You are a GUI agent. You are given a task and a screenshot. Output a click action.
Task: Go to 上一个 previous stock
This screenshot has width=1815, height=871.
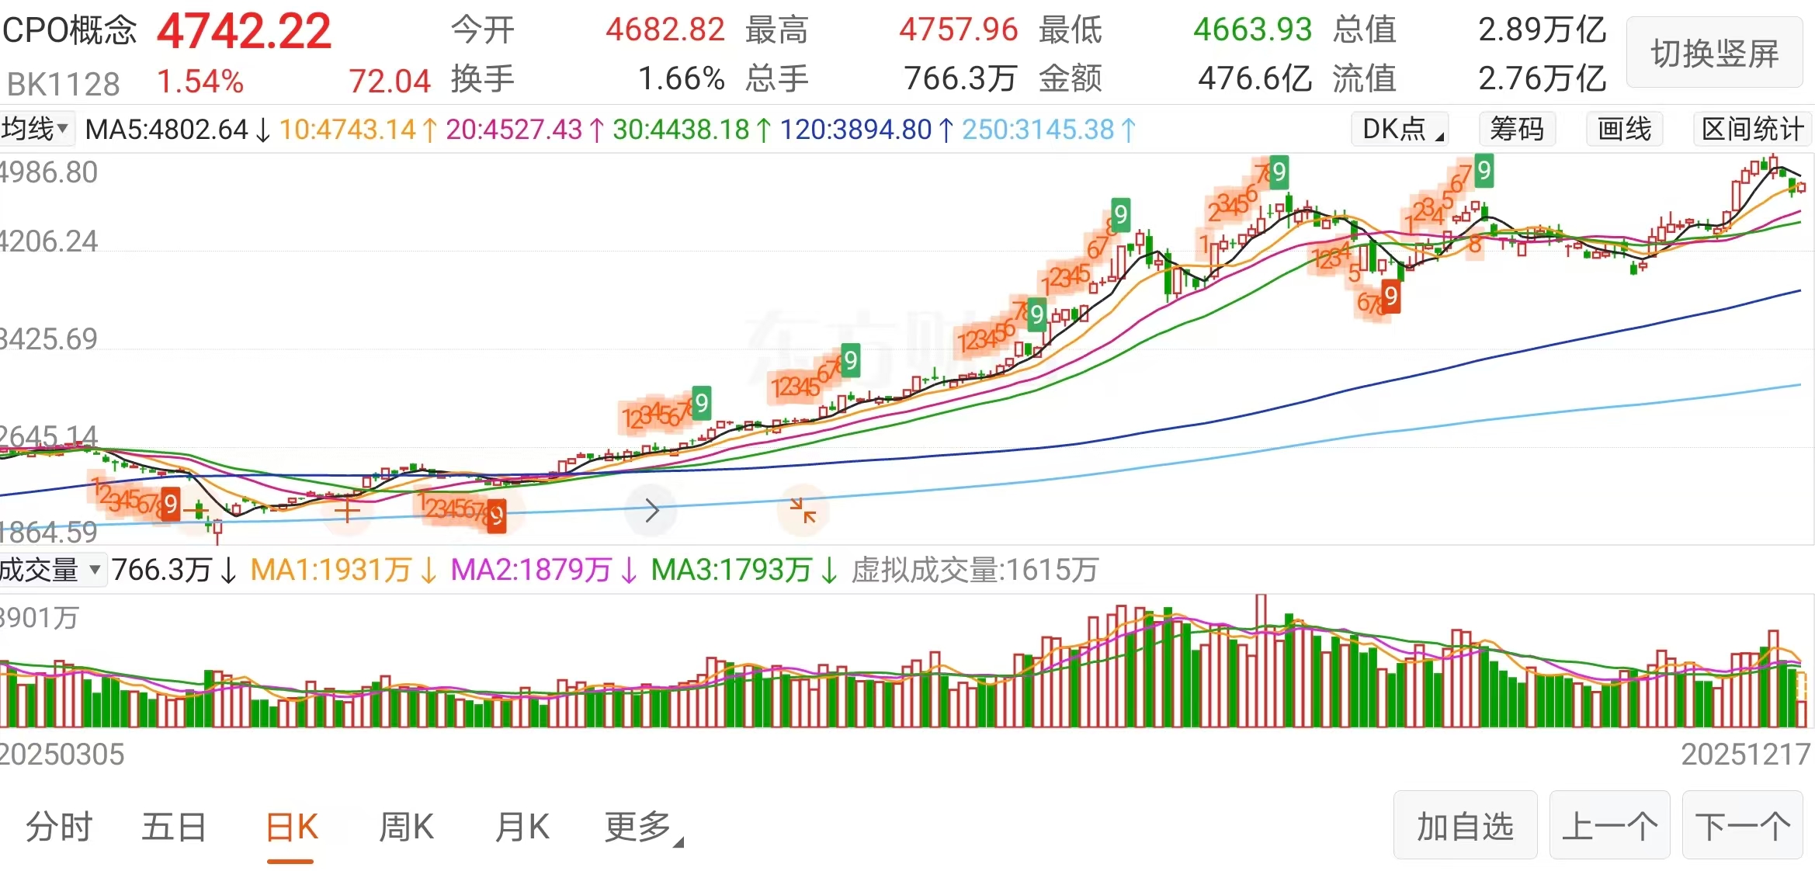coord(1609,826)
